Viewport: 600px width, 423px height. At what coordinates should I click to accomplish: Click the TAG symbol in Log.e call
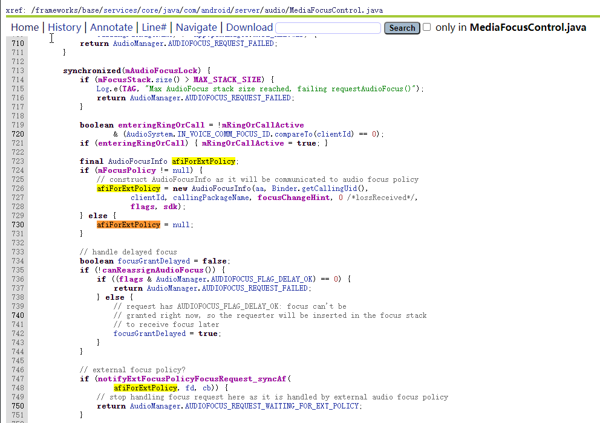click(x=129, y=89)
